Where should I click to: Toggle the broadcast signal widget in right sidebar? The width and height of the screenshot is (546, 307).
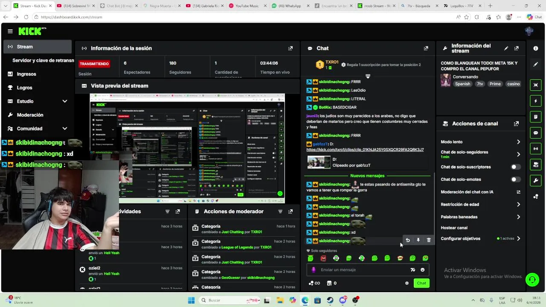coord(536,148)
